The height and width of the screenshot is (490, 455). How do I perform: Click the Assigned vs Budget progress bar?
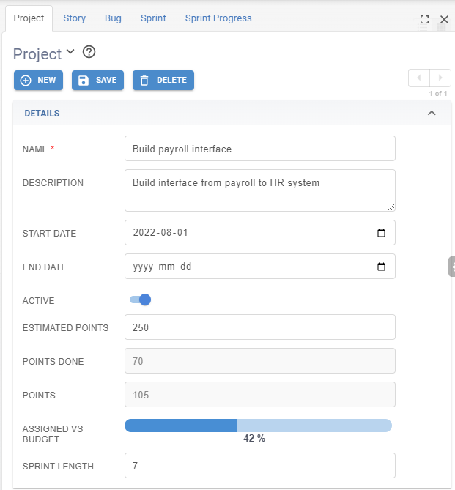pyautogui.click(x=259, y=426)
